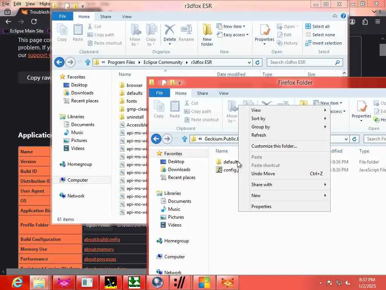Screen dimensions: 386x290
Task: Open Group by submenu in context menu
Action: (289, 127)
